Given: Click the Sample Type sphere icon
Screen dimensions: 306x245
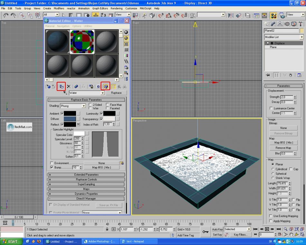Looking at the screenshot, I should click(x=126, y=32).
